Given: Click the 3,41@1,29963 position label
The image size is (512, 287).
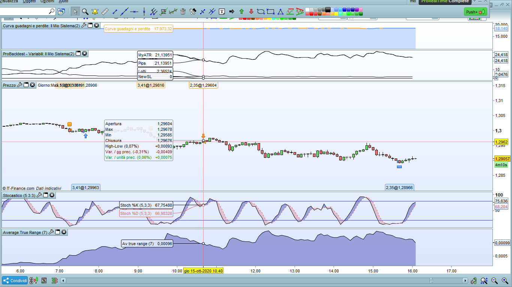Looking at the screenshot, I should tap(86, 187).
